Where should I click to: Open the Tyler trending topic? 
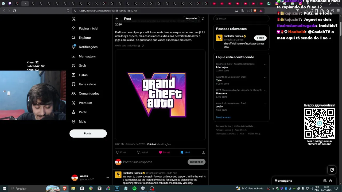point(219,80)
